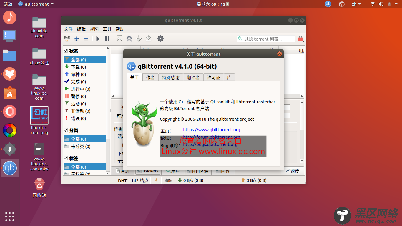402x226 pixels.
Task: Click the orange upload speed arrow in status bar
Action: 243,180
